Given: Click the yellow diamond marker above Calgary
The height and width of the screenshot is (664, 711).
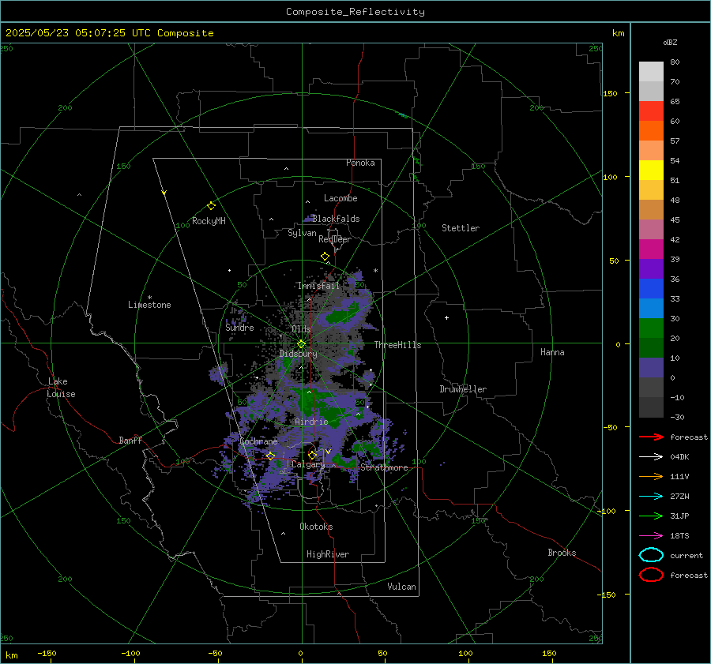Looking at the screenshot, I should [x=312, y=455].
